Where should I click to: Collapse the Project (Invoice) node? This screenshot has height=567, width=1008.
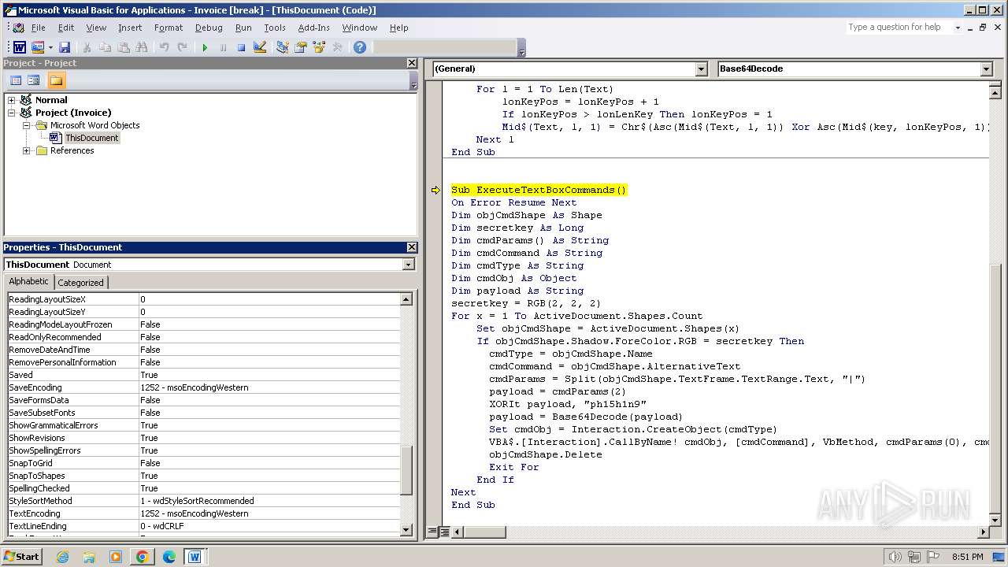click(x=11, y=113)
